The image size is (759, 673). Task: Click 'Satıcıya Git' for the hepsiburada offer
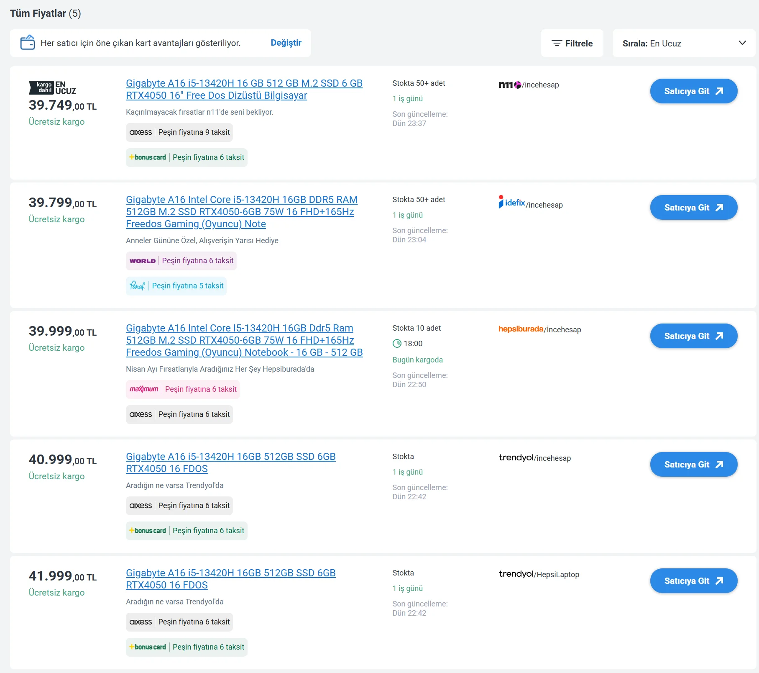[x=694, y=336]
